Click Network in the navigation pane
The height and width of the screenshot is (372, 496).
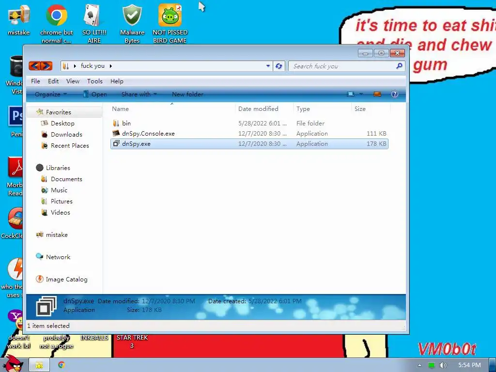(x=58, y=257)
